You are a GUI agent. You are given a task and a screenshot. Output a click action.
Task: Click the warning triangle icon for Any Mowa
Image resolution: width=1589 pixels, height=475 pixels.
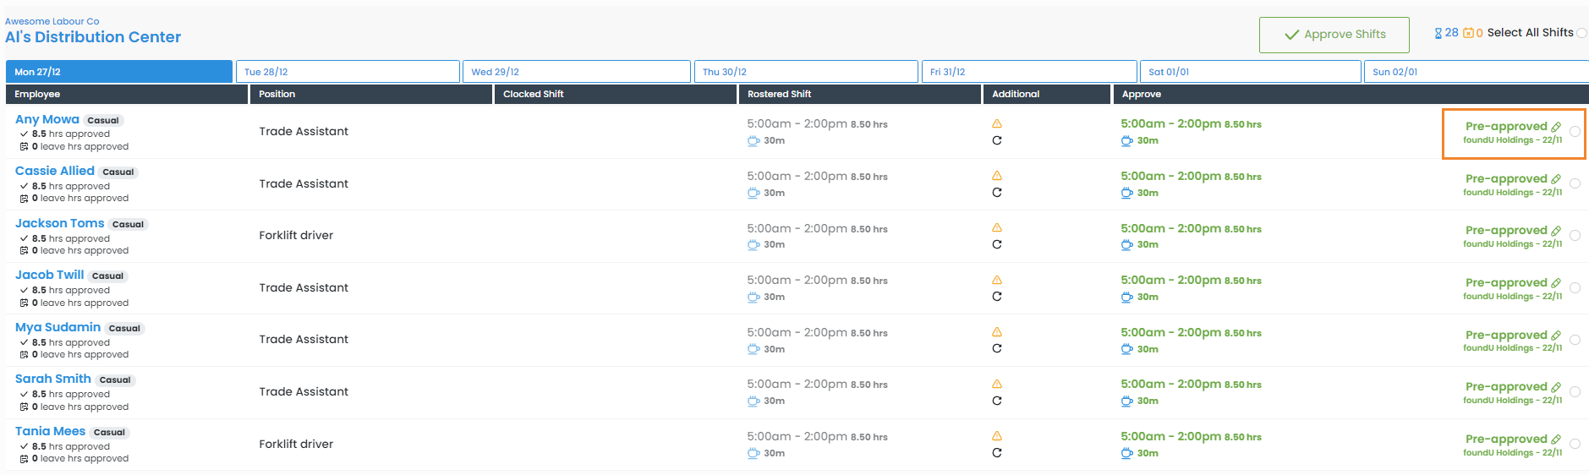tap(997, 123)
